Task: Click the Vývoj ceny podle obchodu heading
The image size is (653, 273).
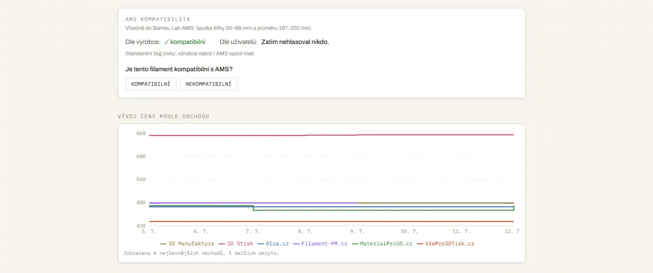Action: tap(163, 116)
